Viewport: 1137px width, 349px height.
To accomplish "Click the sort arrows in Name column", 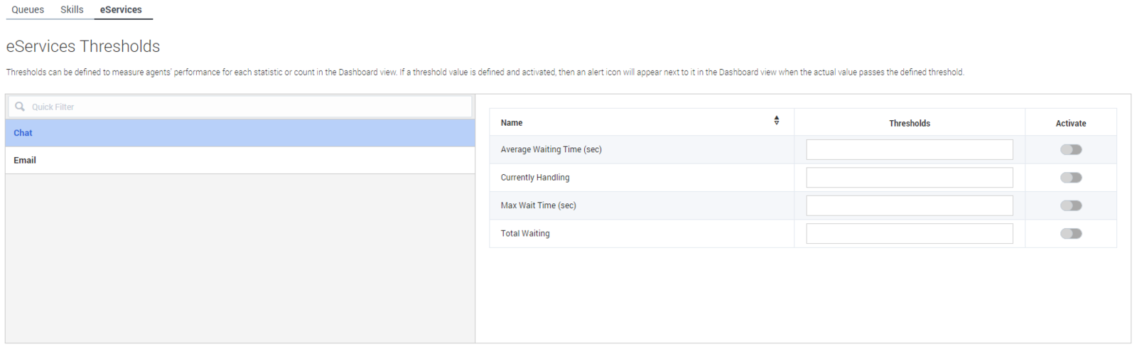I will tap(776, 121).
